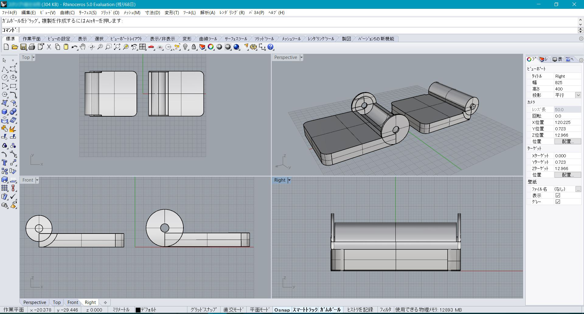This screenshot has height=314, width=584.
Task: Open a file with folder icon
Action: pos(15,47)
